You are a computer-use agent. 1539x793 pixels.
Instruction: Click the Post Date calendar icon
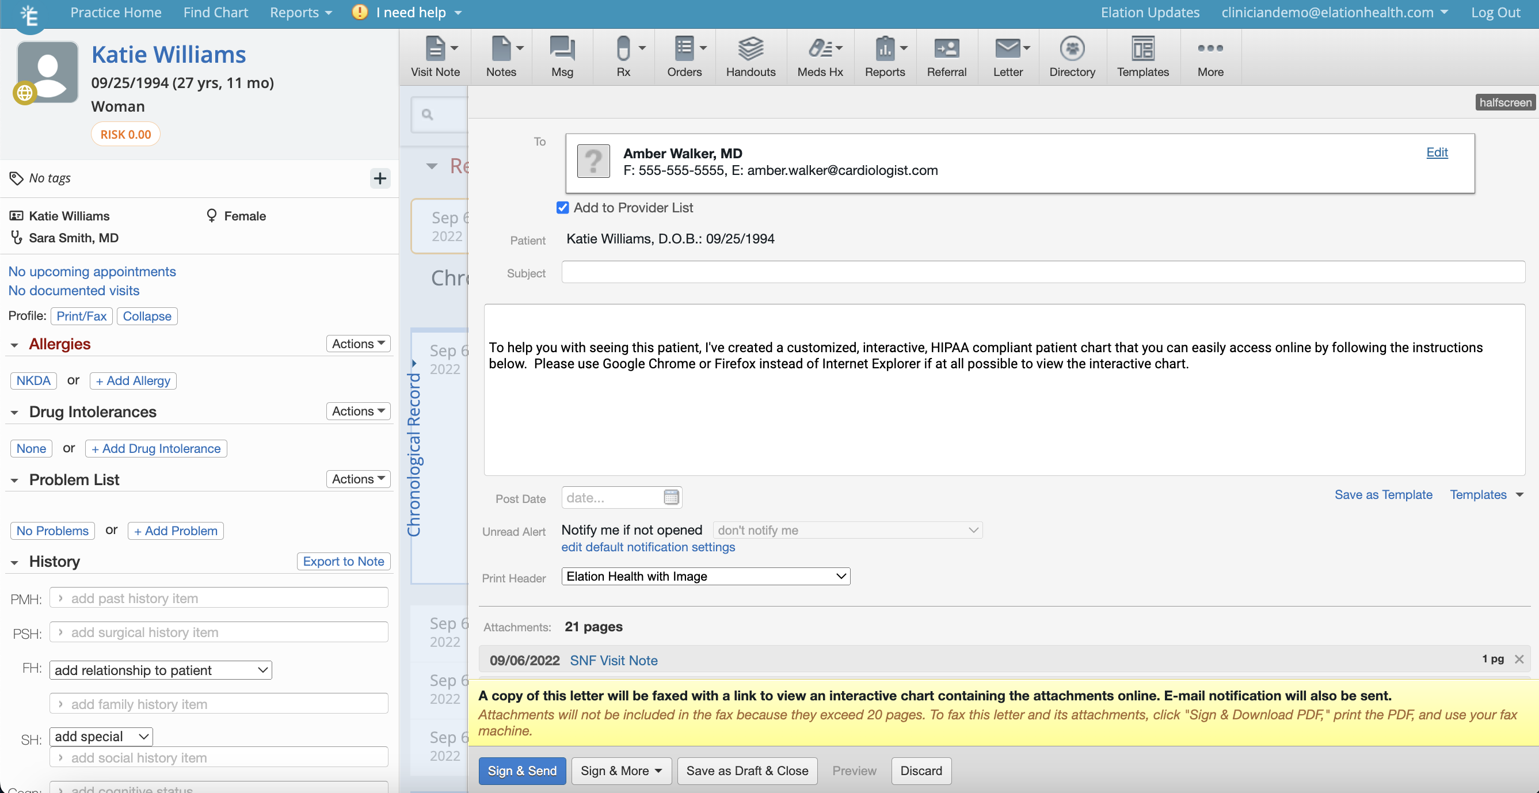(671, 497)
